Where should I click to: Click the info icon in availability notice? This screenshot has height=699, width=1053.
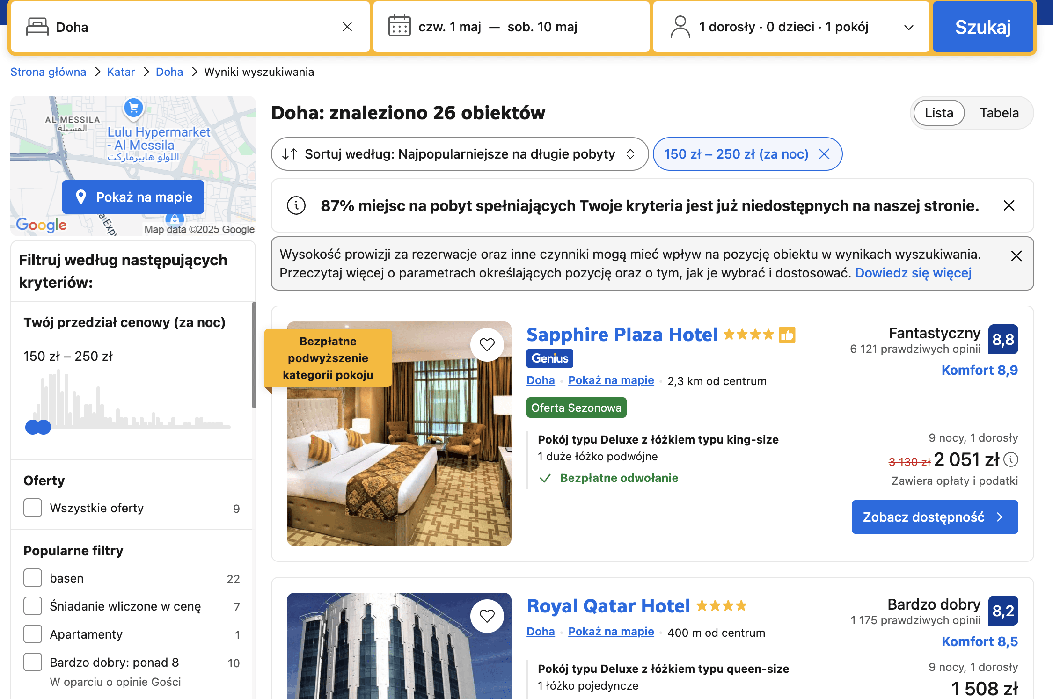point(296,205)
